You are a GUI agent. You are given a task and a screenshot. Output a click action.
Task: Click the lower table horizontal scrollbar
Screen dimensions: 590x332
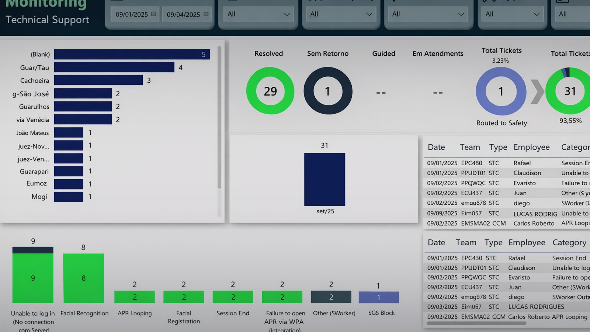[x=476, y=324]
